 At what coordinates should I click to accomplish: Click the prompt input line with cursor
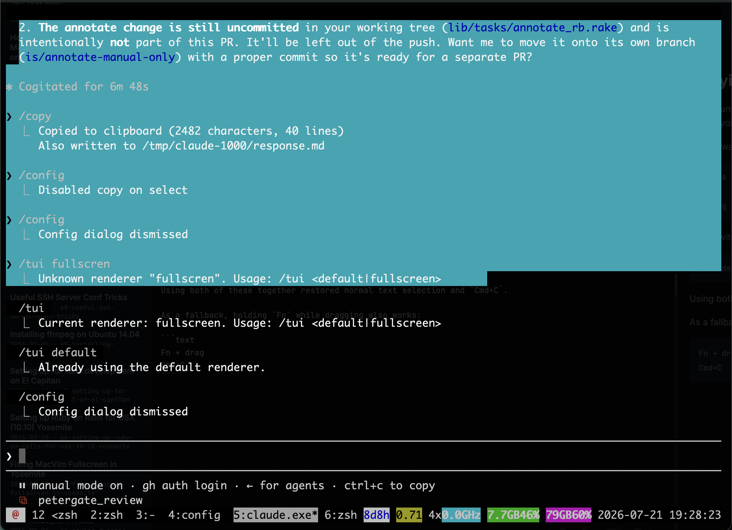coord(363,456)
